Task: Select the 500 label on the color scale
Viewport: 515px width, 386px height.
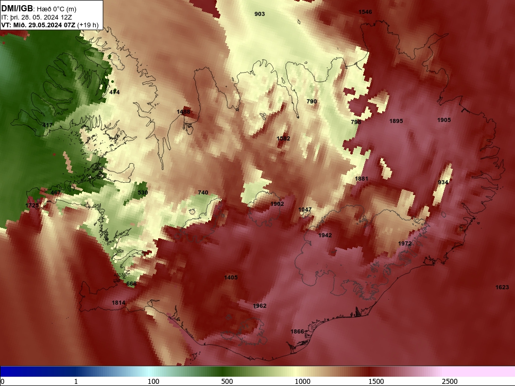Action: pos(227,381)
